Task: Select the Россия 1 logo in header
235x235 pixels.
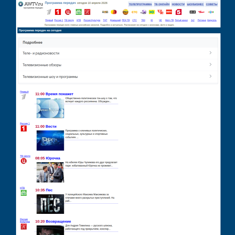Action: pyautogui.click(x=58, y=12)
